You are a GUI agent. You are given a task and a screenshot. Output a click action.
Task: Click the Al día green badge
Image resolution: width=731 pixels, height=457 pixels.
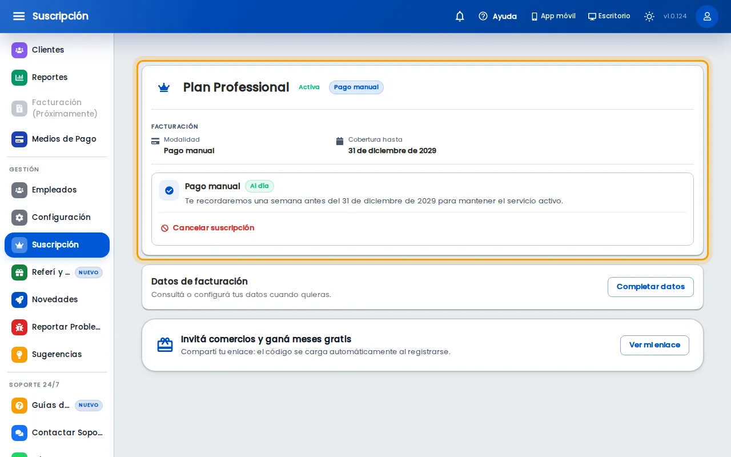[259, 186]
